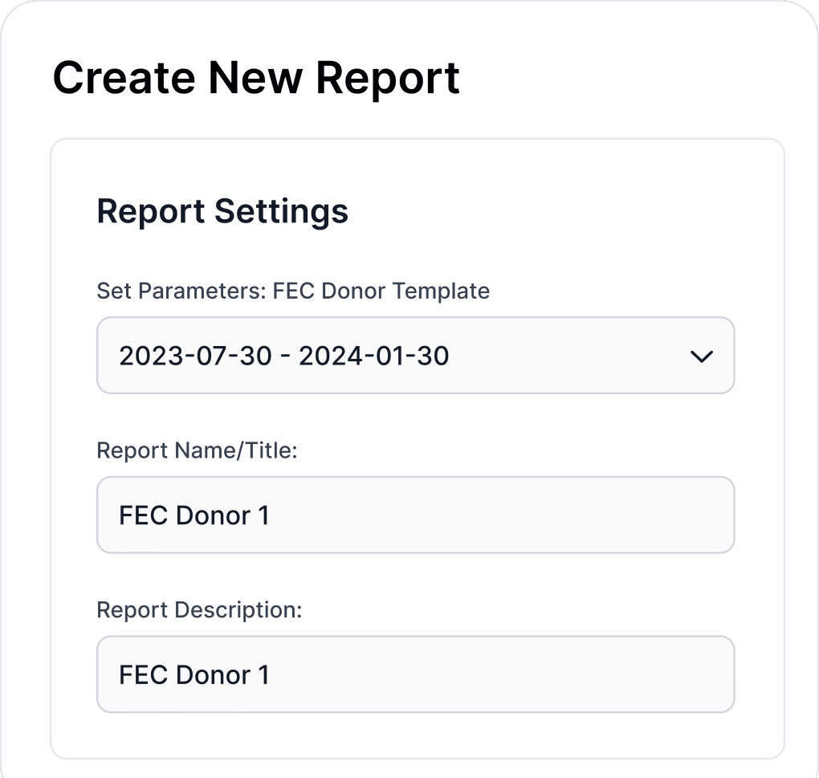Screen dimensions: 819x778
Task: Click the Report Settings panel card
Action: pos(418,446)
